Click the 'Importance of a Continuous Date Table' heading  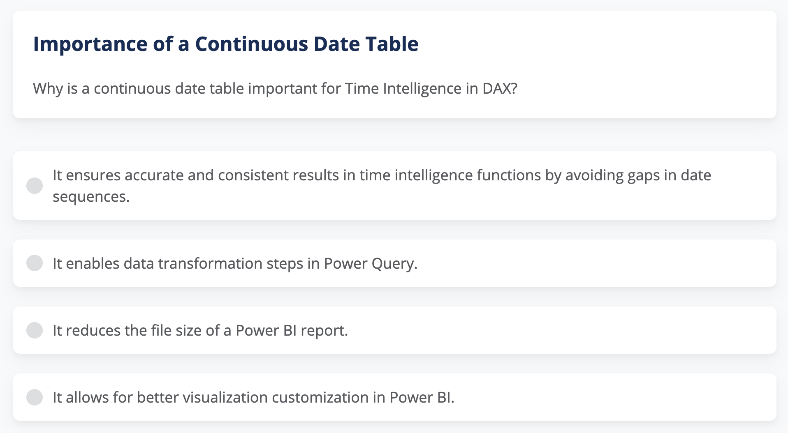(x=225, y=44)
